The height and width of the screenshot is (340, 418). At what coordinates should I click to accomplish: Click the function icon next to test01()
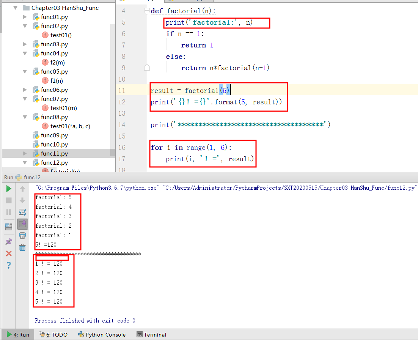click(45, 35)
